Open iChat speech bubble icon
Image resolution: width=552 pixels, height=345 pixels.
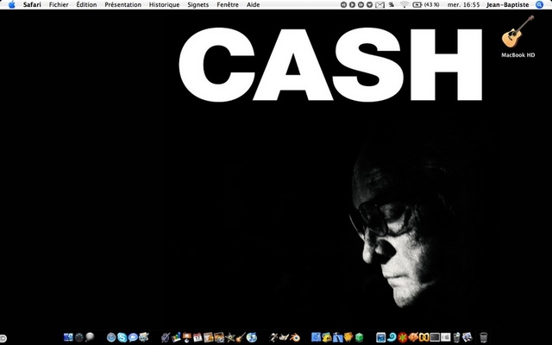133,337
